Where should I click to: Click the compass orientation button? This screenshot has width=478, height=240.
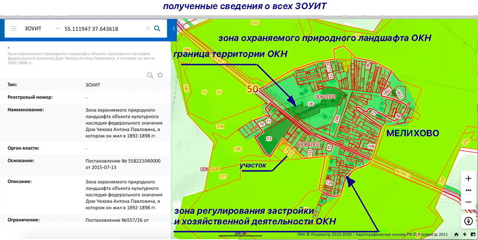coord(468,220)
